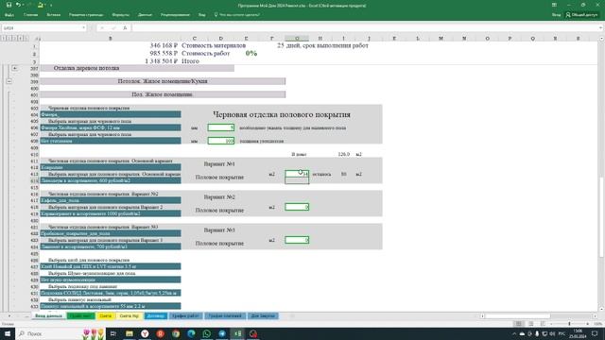Viewport: 605px width, 340px height.
Task: Save the workbook via the quick-access Save icon
Action: [9, 5]
